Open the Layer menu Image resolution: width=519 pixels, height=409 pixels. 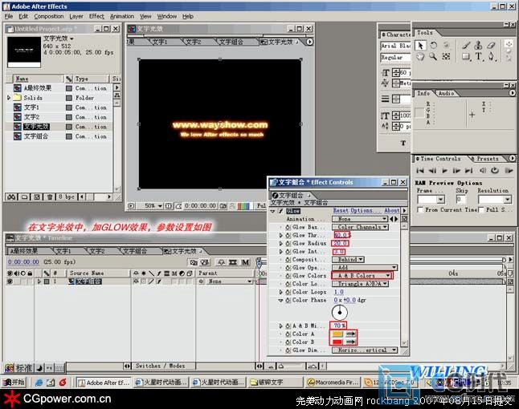pos(76,17)
